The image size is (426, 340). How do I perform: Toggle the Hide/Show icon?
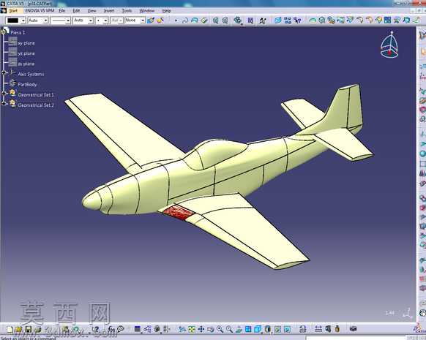[277, 330]
